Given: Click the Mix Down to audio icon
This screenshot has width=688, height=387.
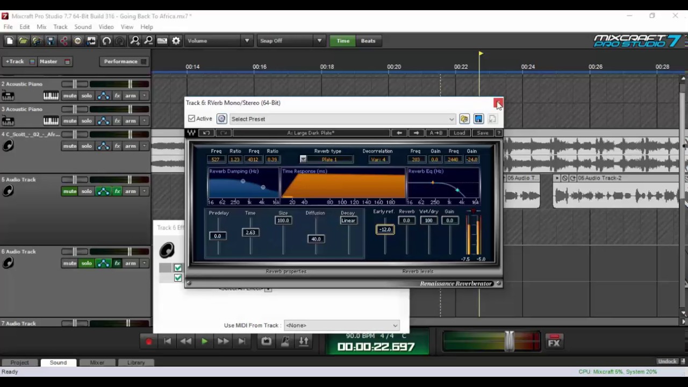Looking at the screenshot, I should point(91,41).
